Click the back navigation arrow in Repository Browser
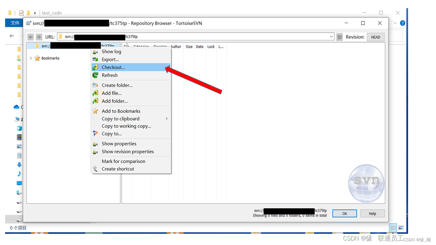Image resolution: width=436 pixels, height=245 pixels. tap(30, 37)
